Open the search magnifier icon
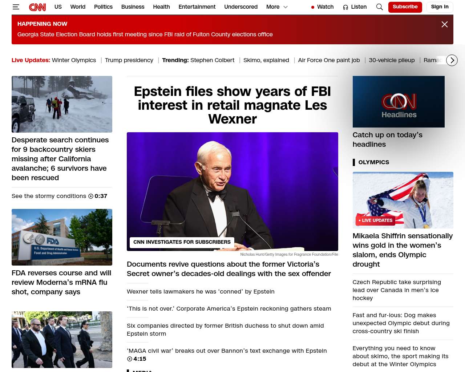The height and width of the screenshot is (372, 465). pyautogui.click(x=380, y=7)
